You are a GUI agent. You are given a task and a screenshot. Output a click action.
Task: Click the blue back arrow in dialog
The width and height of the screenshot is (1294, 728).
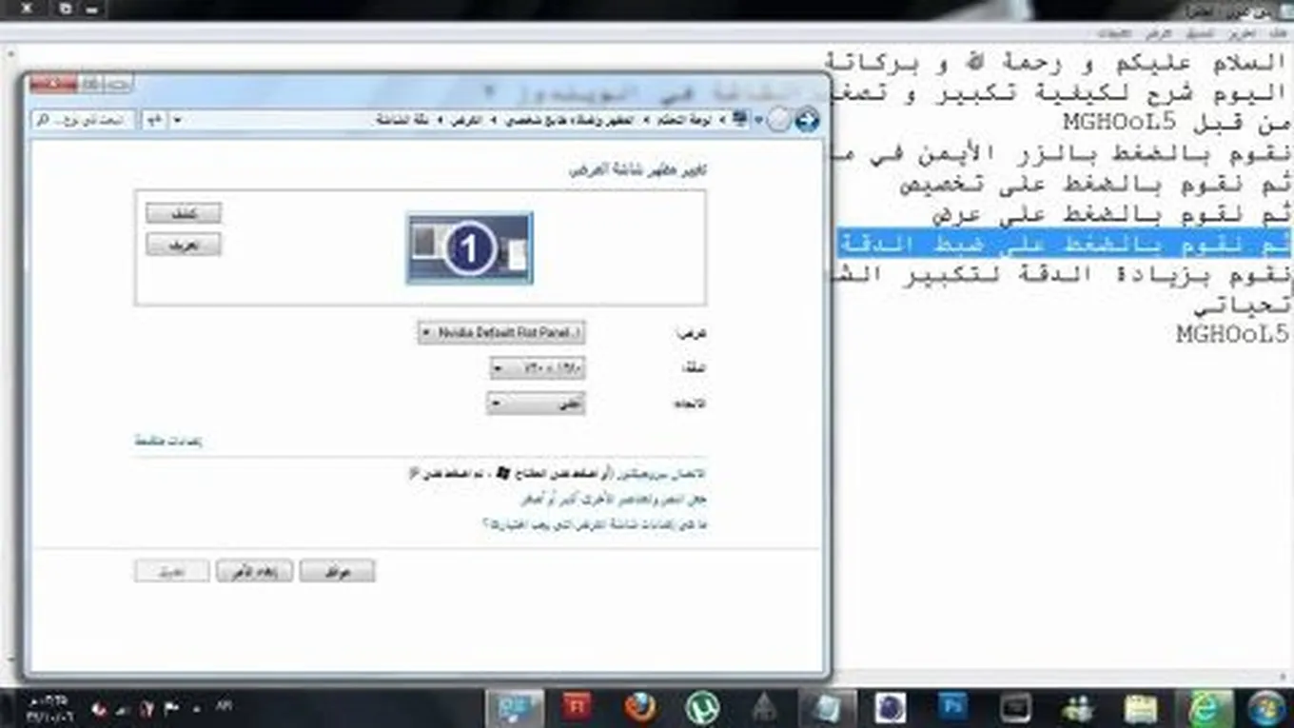tap(806, 120)
